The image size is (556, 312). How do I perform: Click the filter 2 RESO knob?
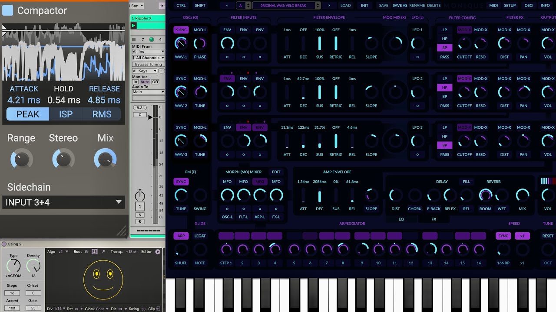480,92
